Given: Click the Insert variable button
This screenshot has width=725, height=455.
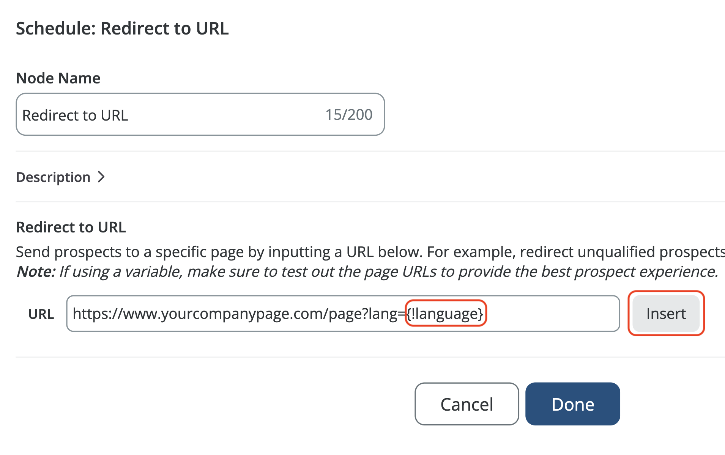Looking at the screenshot, I should pos(666,314).
